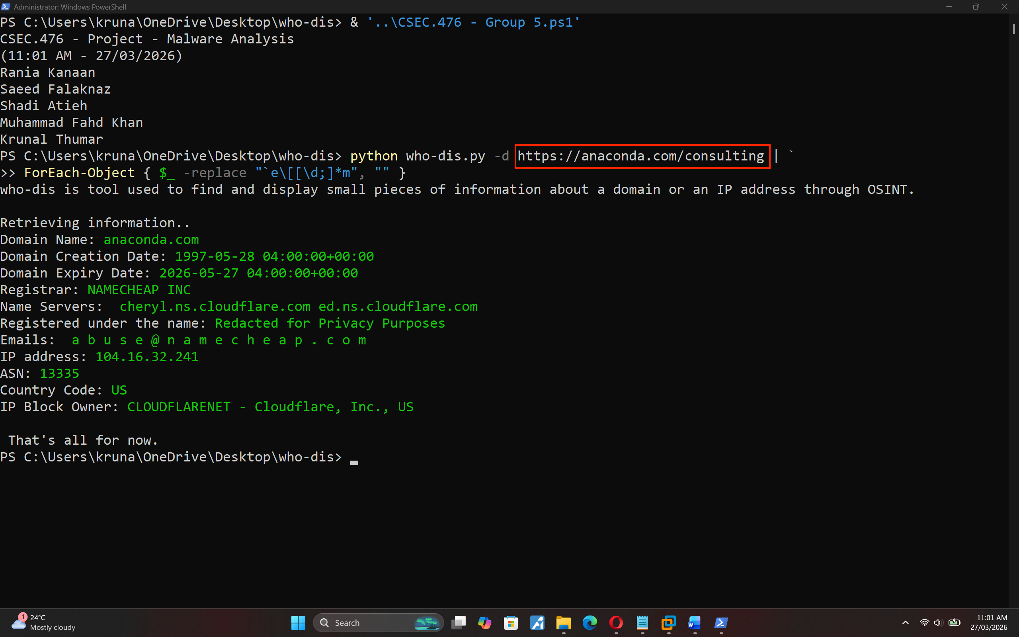Click the volume speaker icon
1019x637 pixels.
938,622
